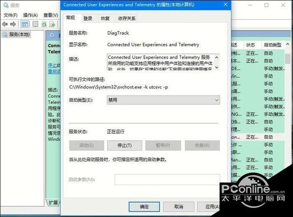293x217 pixels.
Task: Open the 操作(A) menu
Action: 30,15
